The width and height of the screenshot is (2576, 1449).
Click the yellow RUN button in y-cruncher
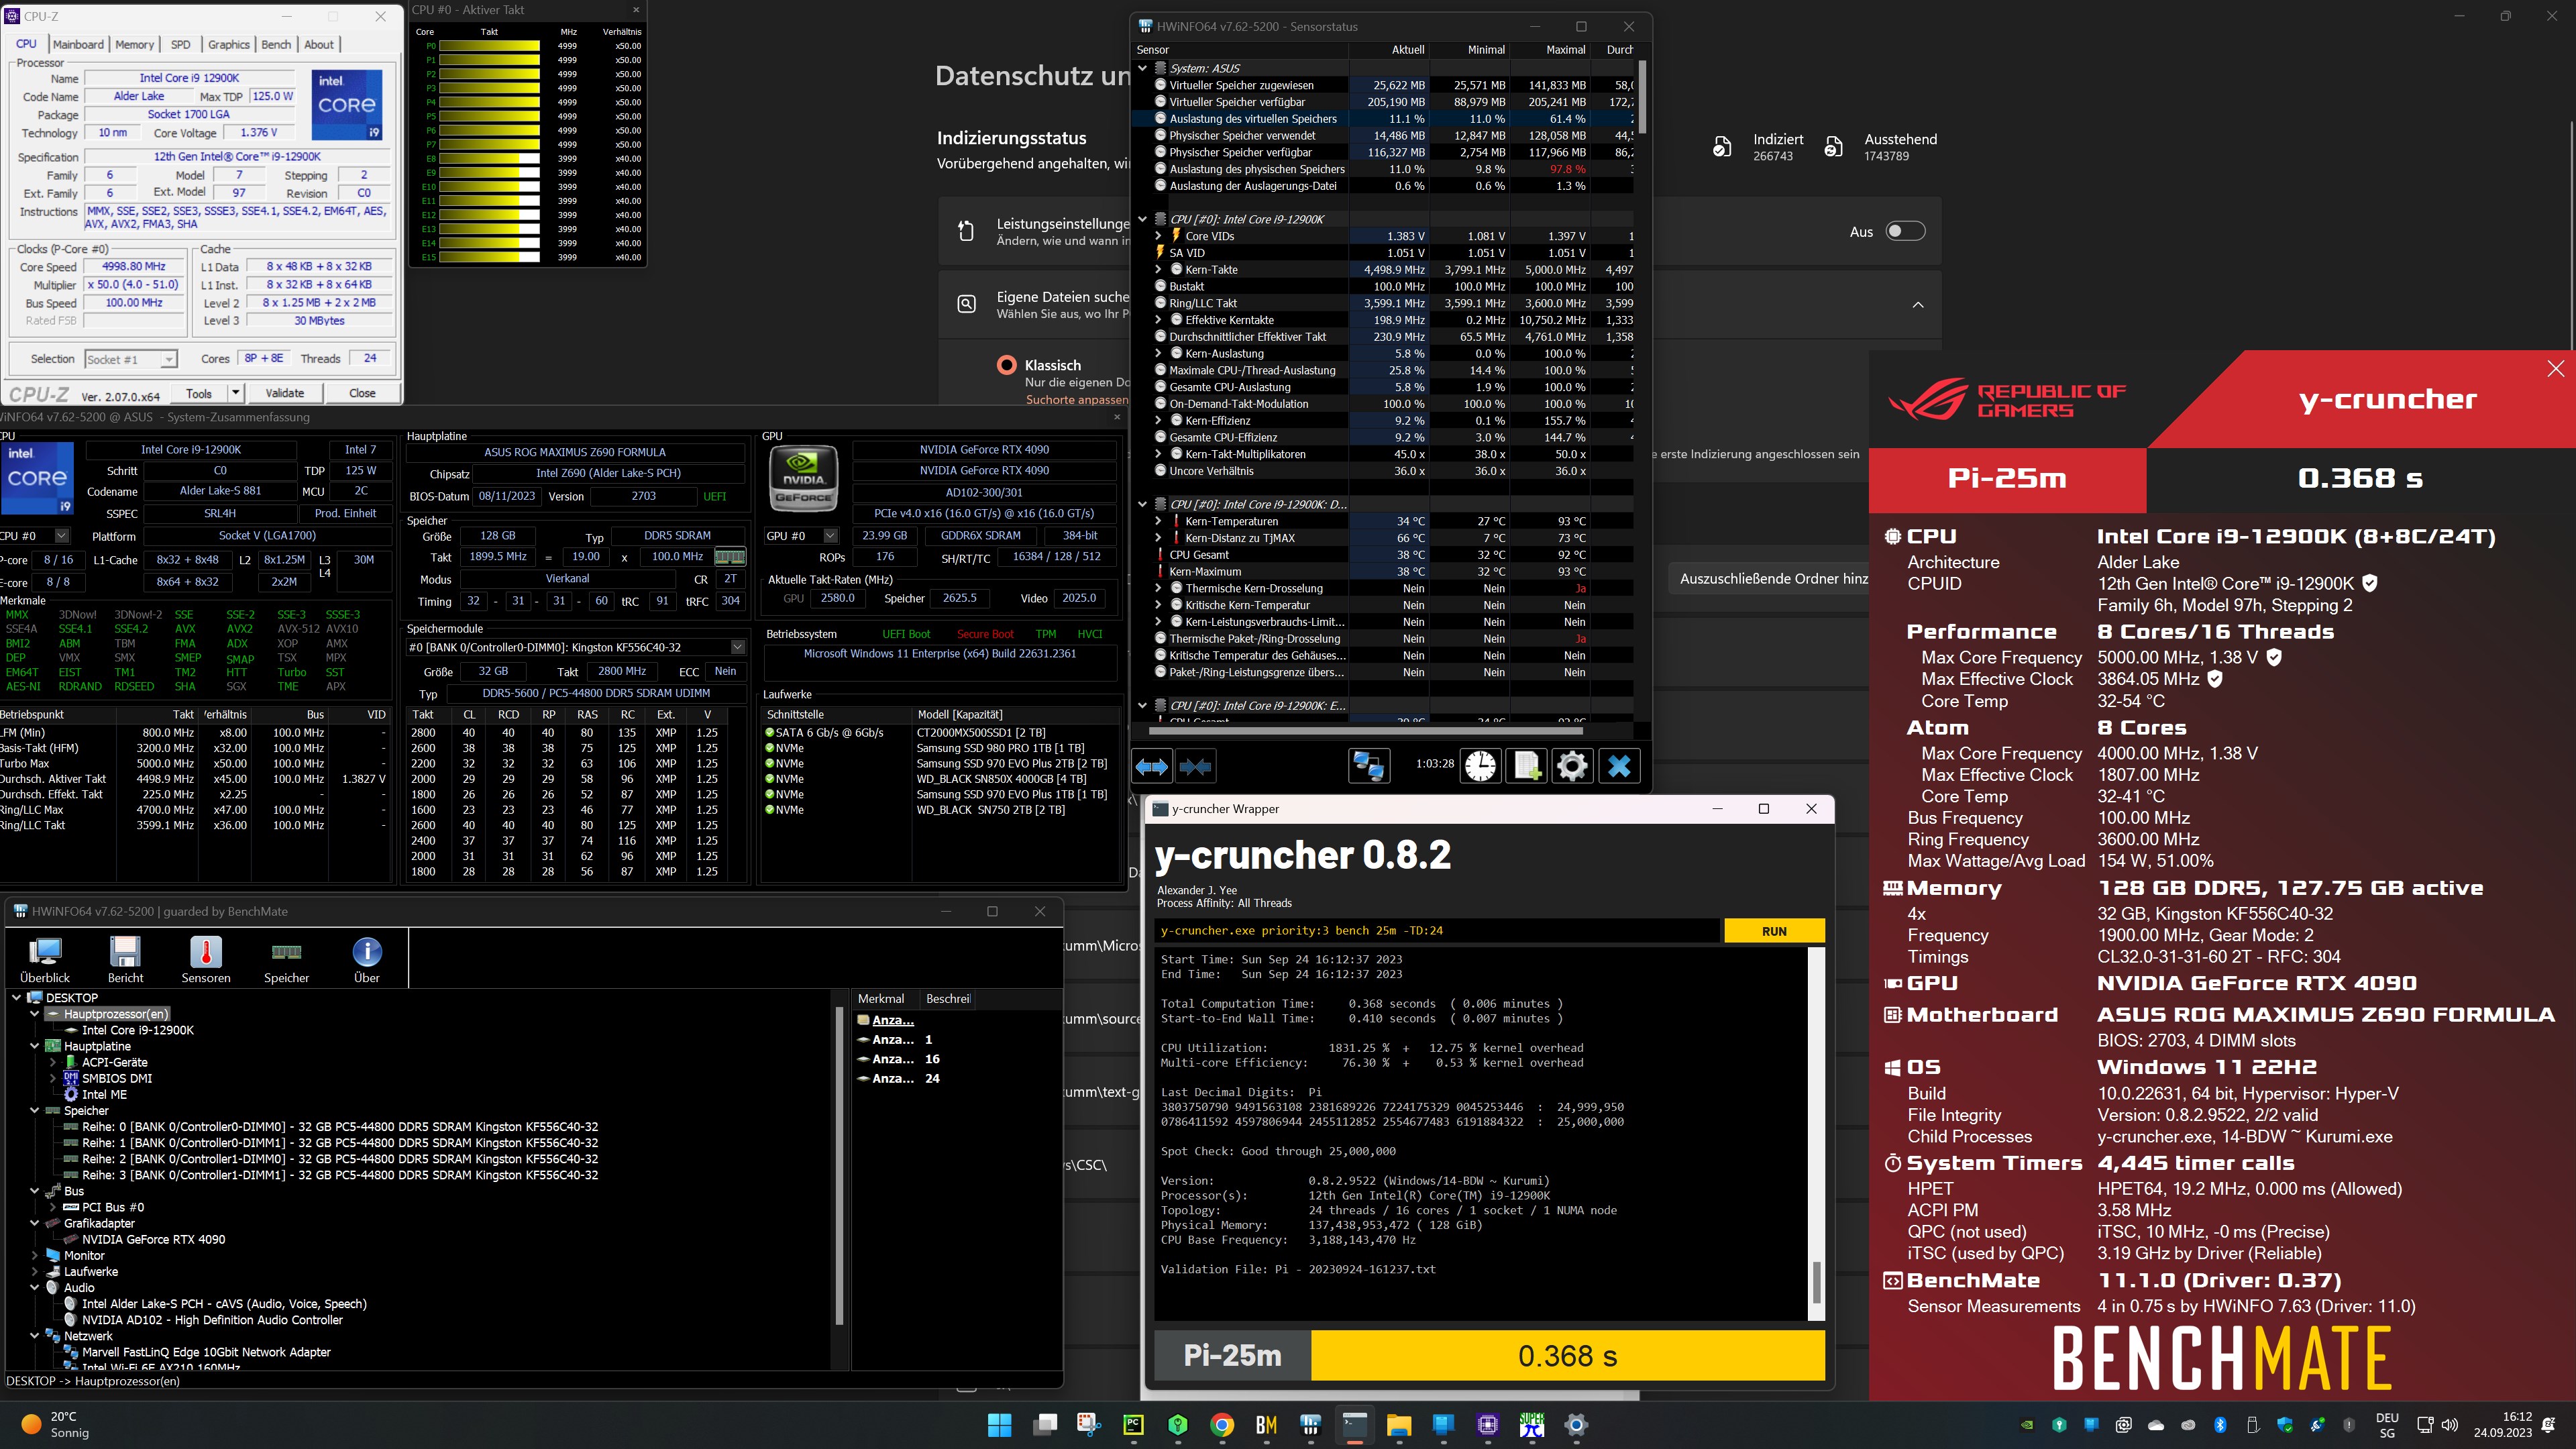pos(1774,931)
